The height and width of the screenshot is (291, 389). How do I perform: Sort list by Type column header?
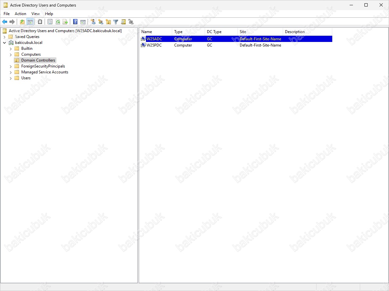pyautogui.click(x=188, y=32)
